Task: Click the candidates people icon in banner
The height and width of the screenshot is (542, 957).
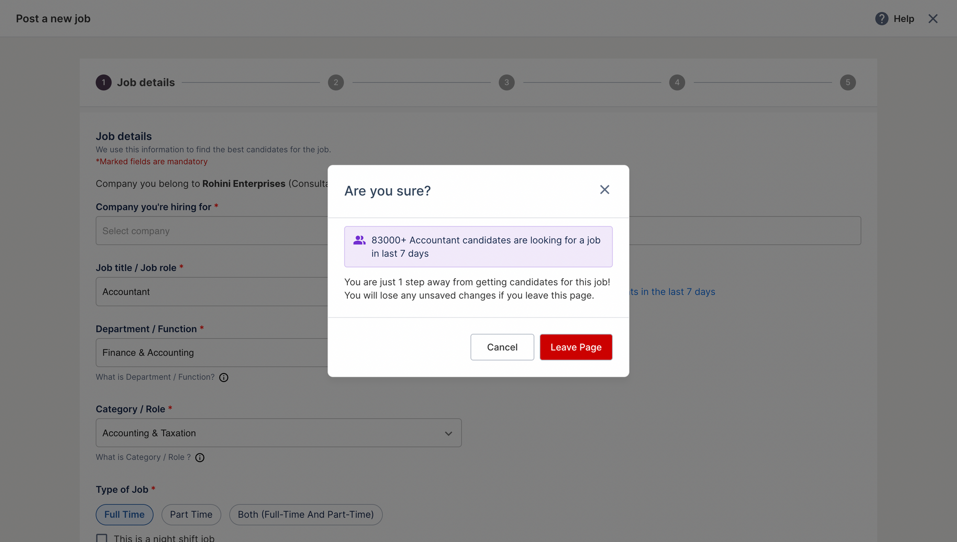Action: coord(359,240)
